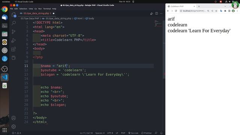
Task: Select the 05.tipe_data_string.php editor tab
Action: [x=37, y=13]
